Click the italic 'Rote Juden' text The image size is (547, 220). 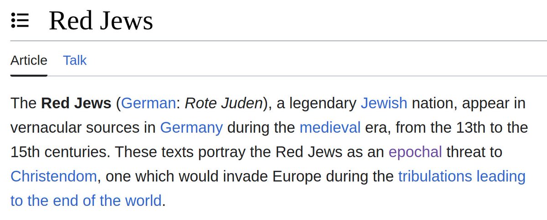224,103
